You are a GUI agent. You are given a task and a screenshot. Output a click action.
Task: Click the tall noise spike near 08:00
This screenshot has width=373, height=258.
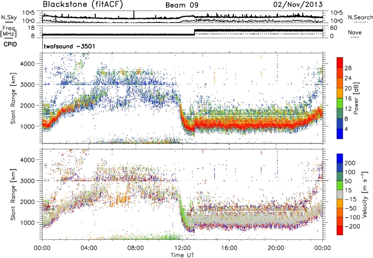134,14
